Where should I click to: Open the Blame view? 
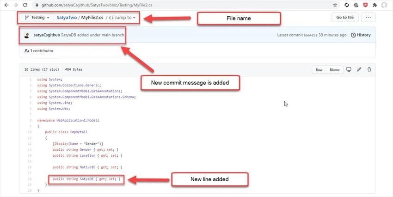(x=335, y=70)
